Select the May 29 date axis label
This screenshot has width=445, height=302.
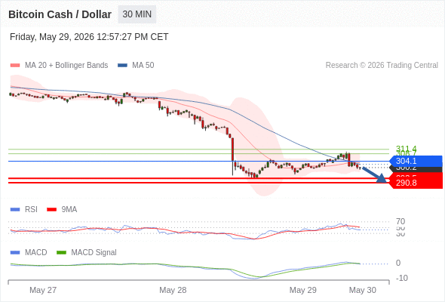[x=302, y=290]
